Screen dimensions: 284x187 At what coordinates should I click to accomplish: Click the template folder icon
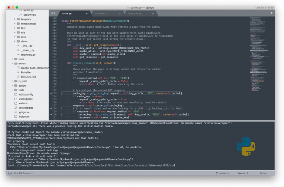[x=18, y=19]
